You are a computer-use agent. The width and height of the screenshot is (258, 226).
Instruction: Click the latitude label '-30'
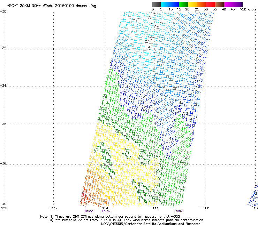(x=3, y=11)
